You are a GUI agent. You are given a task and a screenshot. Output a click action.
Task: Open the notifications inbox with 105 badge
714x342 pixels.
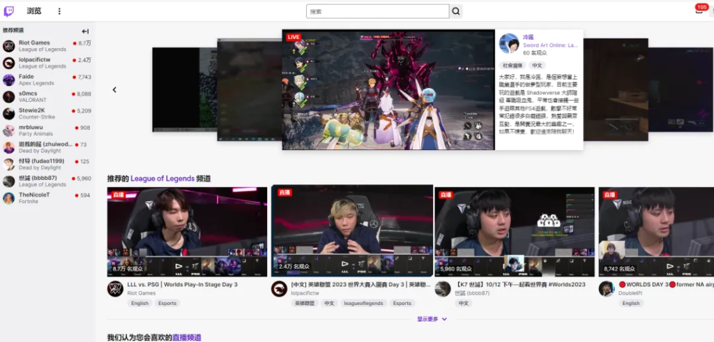(699, 10)
